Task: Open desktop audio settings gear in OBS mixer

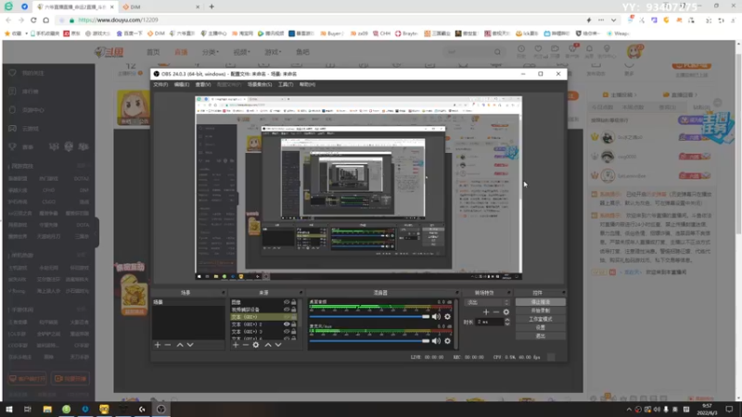Action: pyautogui.click(x=448, y=317)
